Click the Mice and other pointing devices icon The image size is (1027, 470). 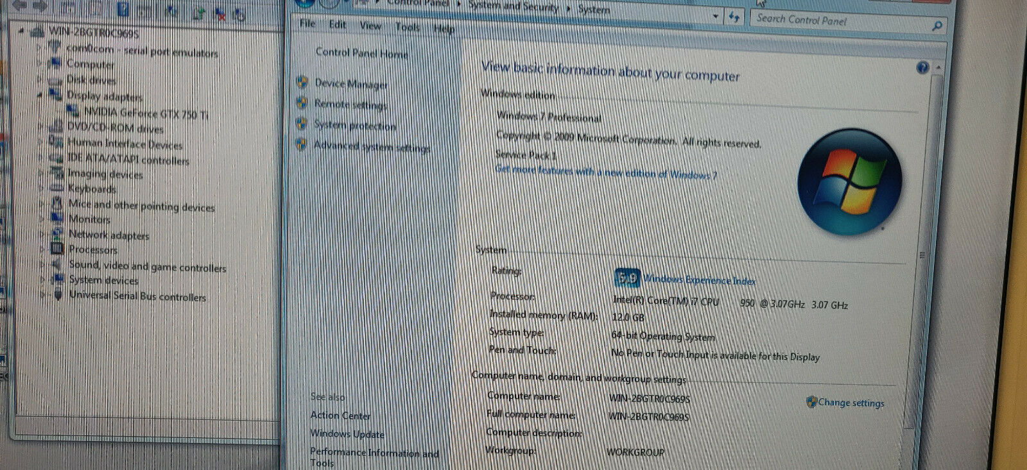pos(56,203)
